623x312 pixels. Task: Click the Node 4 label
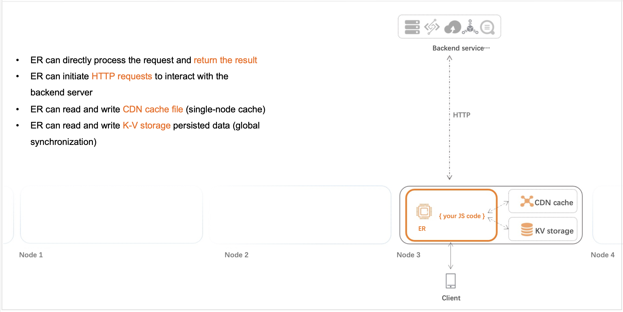point(603,255)
